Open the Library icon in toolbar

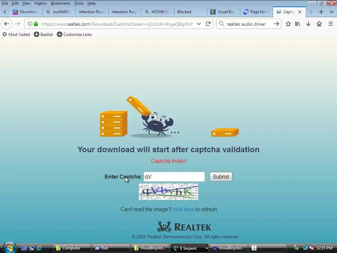(x=298, y=24)
